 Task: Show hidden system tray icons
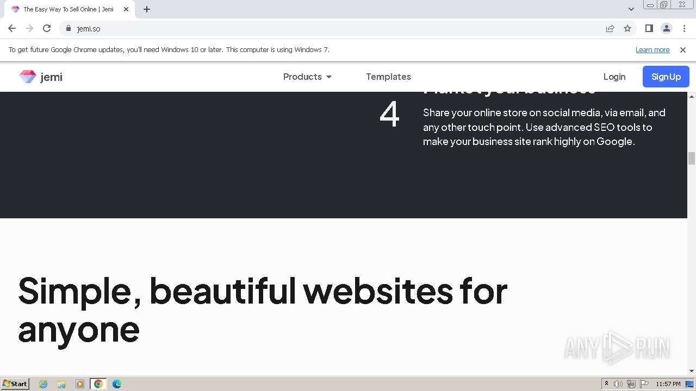pyautogui.click(x=607, y=384)
